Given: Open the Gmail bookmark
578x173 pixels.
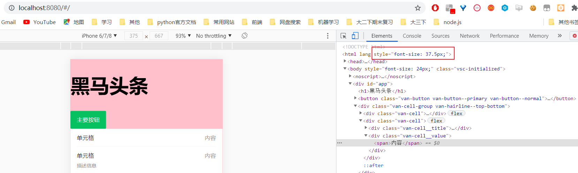Looking at the screenshot, I should coord(8,22).
